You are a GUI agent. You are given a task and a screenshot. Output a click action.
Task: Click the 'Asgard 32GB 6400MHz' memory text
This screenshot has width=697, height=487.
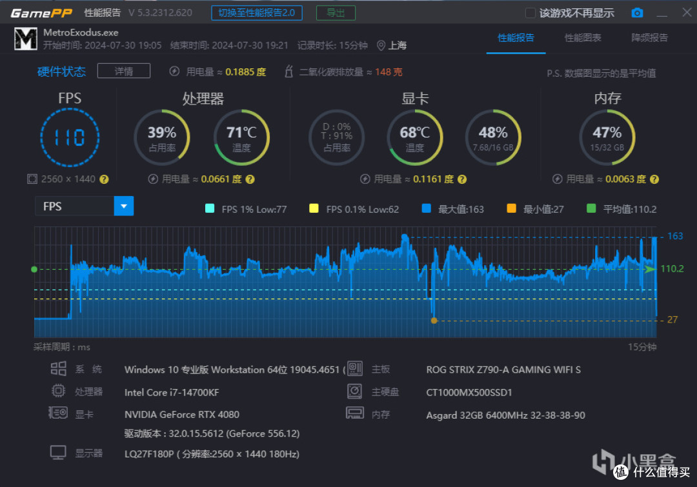[x=505, y=415]
